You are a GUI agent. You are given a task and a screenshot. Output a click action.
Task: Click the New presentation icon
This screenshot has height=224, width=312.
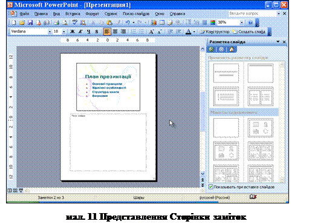tap(14, 22)
